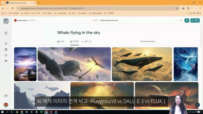Open Spaces icon in sidebar
The width and height of the screenshot is (203, 114).
coord(6,55)
